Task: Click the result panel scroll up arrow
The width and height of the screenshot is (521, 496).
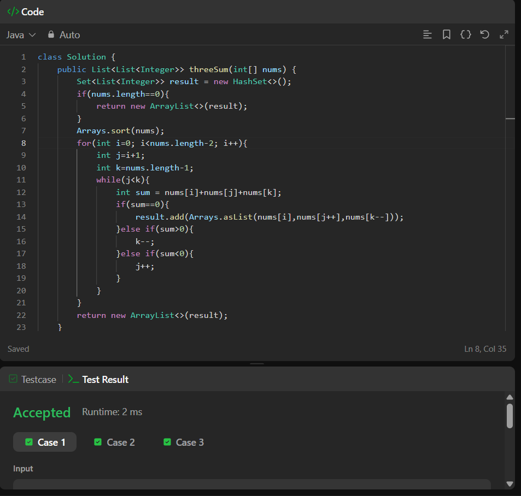Action: 510,397
